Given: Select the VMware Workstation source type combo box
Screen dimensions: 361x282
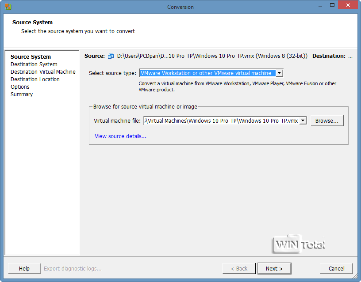Looking at the screenshot, I should click(x=211, y=73).
